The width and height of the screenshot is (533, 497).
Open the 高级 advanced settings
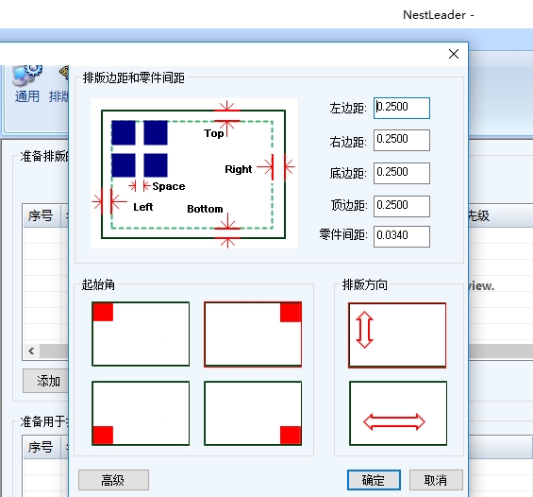point(113,480)
